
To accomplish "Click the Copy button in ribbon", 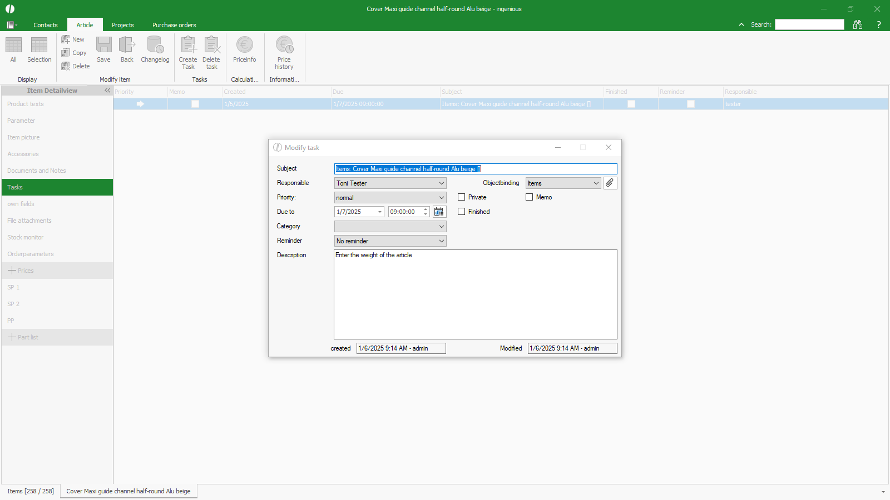I will point(75,53).
